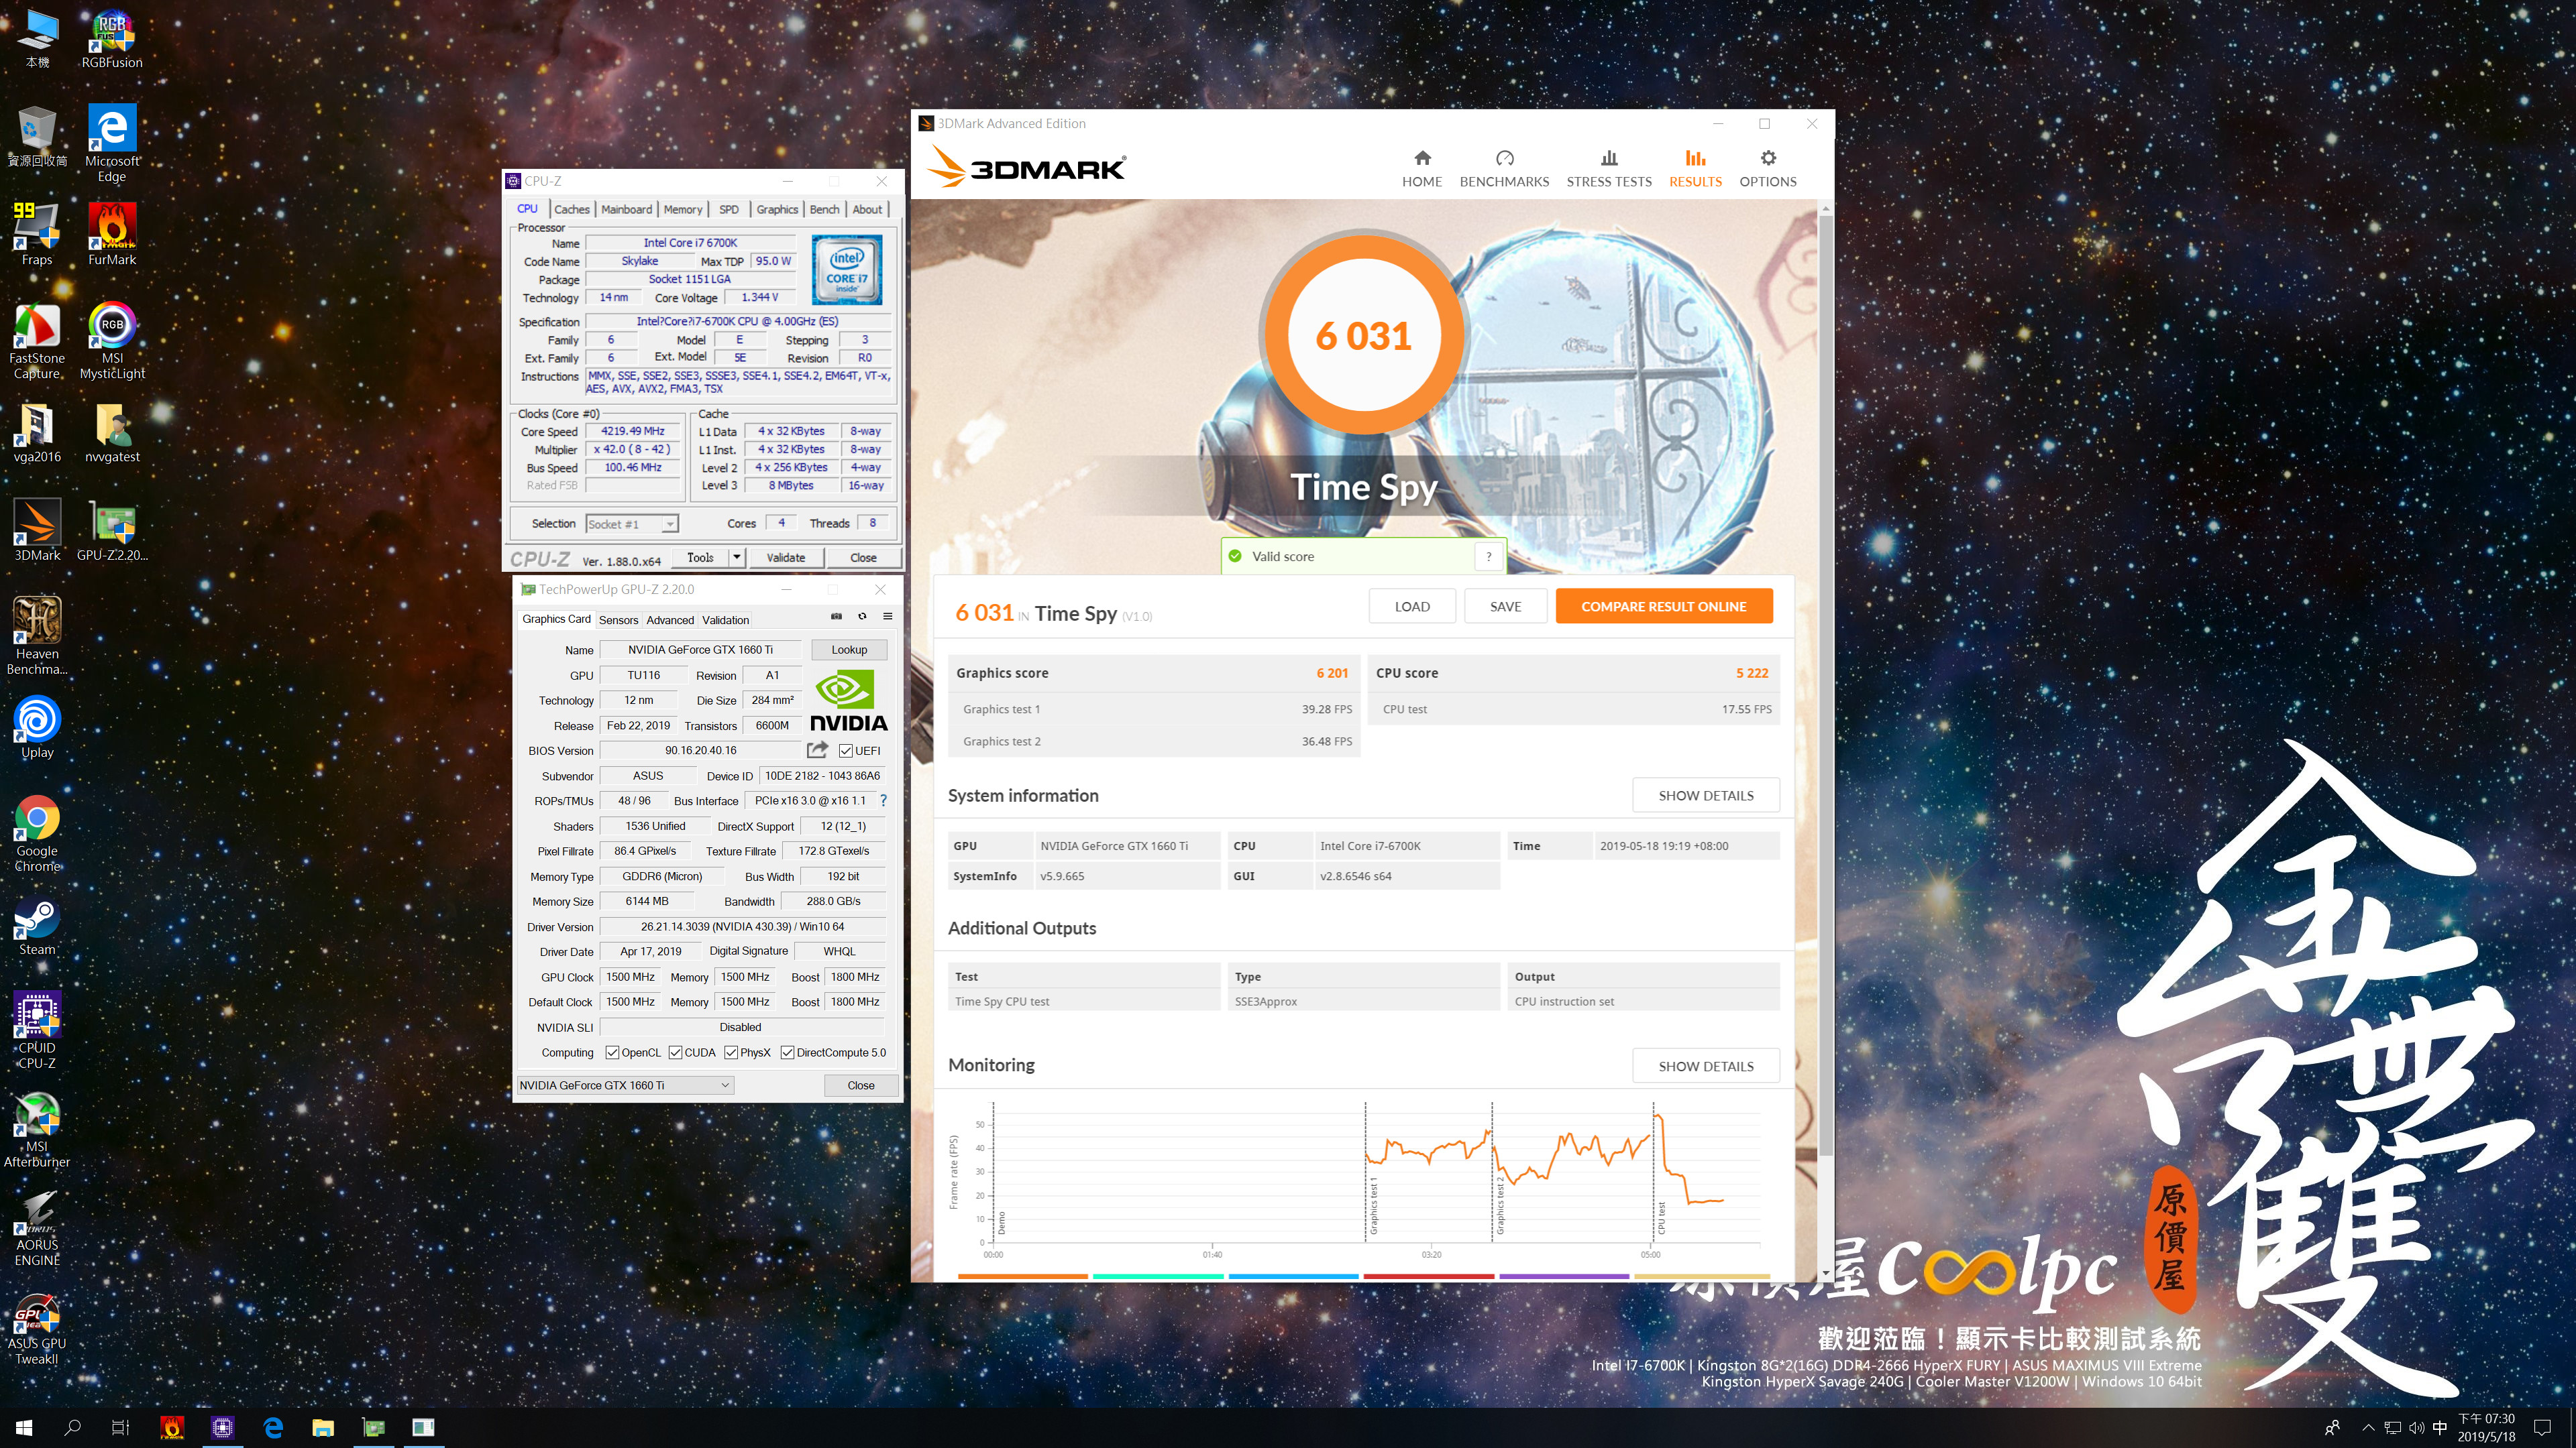Screen dimensions: 2576x1448
Task: Open the RESULTS tab in 3DMark
Action: (x=1695, y=168)
